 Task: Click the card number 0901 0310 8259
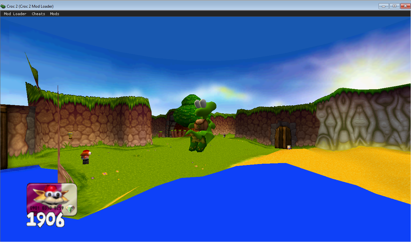(47, 208)
